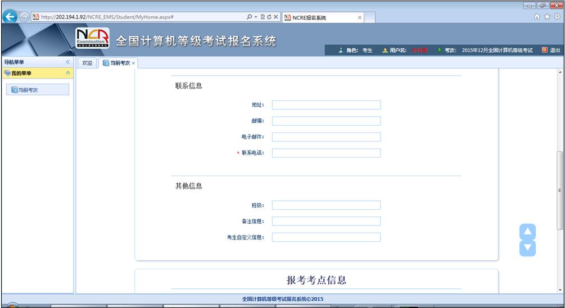Click the 退出 logout icon
The height and width of the screenshot is (308, 565).
[544, 50]
